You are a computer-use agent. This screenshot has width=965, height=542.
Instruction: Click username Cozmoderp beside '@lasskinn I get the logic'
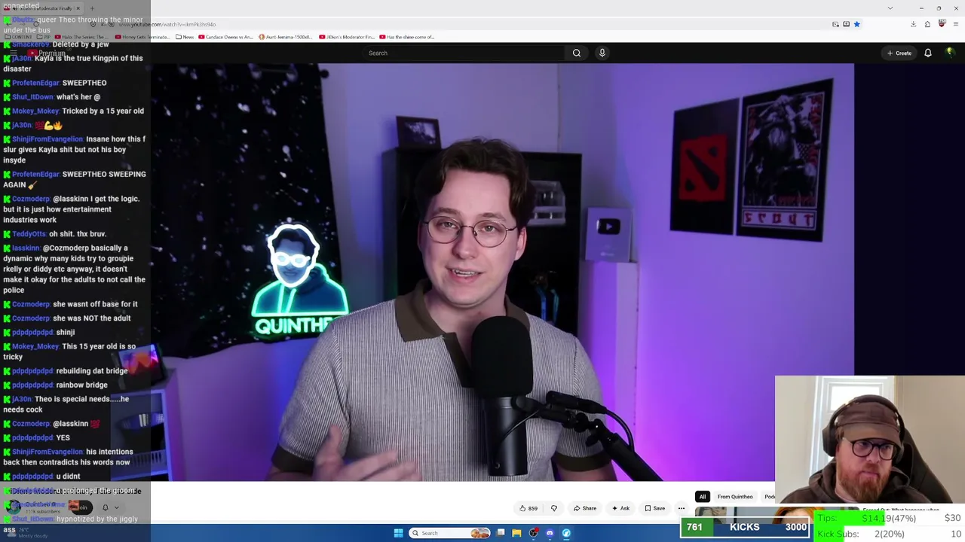click(31, 199)
